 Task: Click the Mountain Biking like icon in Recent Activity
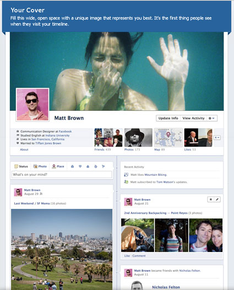tap(126, 175)
